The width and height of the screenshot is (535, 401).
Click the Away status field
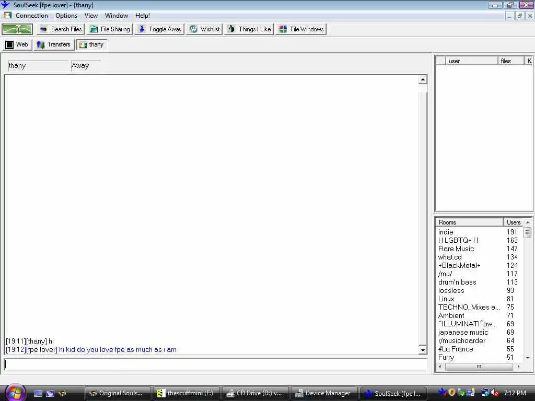pos(86,66)
